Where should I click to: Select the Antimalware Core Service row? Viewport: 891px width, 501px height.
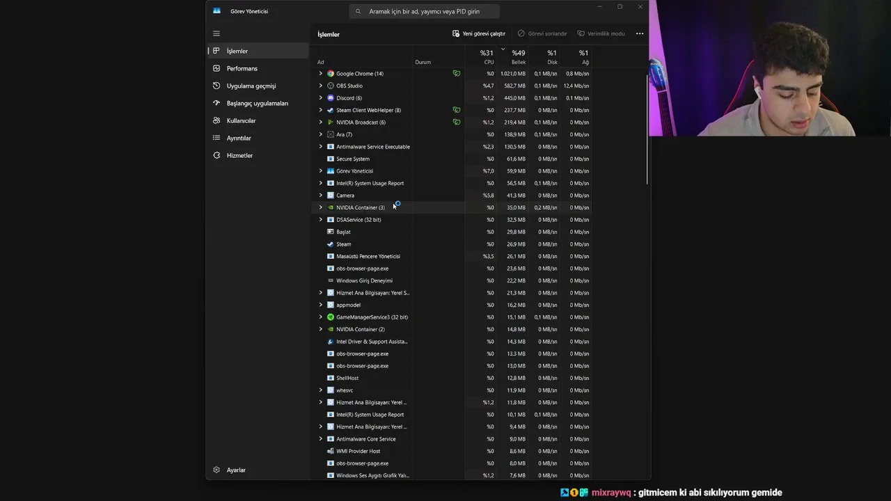tap(453, 439)
